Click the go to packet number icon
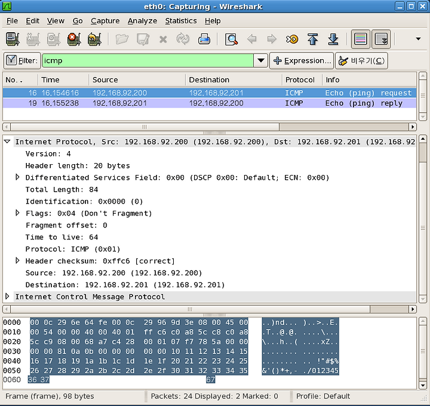Image resolution: width=430 pixels, height=406 pixels. pos(292,39)
